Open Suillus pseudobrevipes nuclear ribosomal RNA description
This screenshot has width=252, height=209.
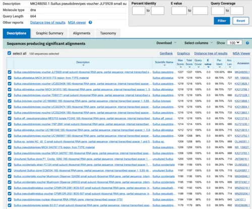click(x=68, y=199)
